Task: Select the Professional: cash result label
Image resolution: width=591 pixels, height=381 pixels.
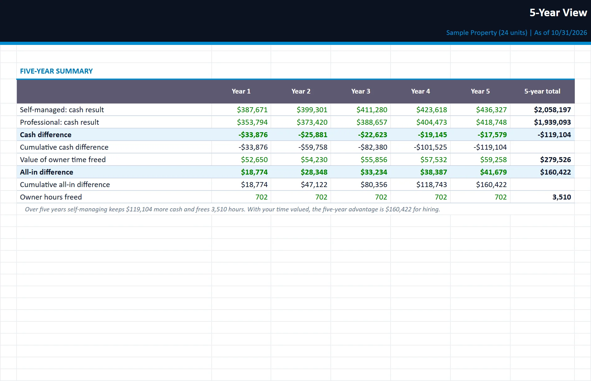Action: [x=60, y=122]
